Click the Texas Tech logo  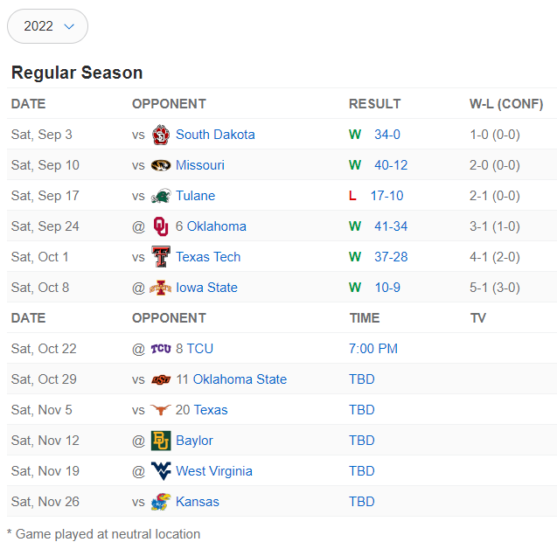coord(161,257)
